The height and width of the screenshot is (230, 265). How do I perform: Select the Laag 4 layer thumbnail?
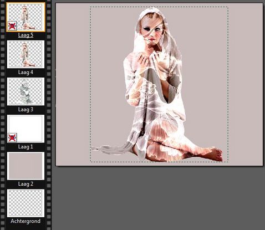(x=26, y=54)
